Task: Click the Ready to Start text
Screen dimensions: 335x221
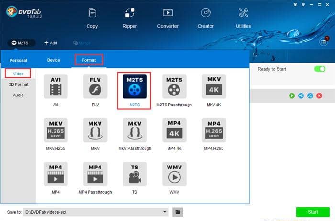Action: 272,69
